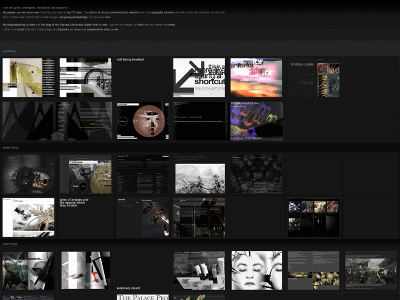Click 'history of visual communication website' link
Viewport: 400px width, 300px height.
point(113,12)
